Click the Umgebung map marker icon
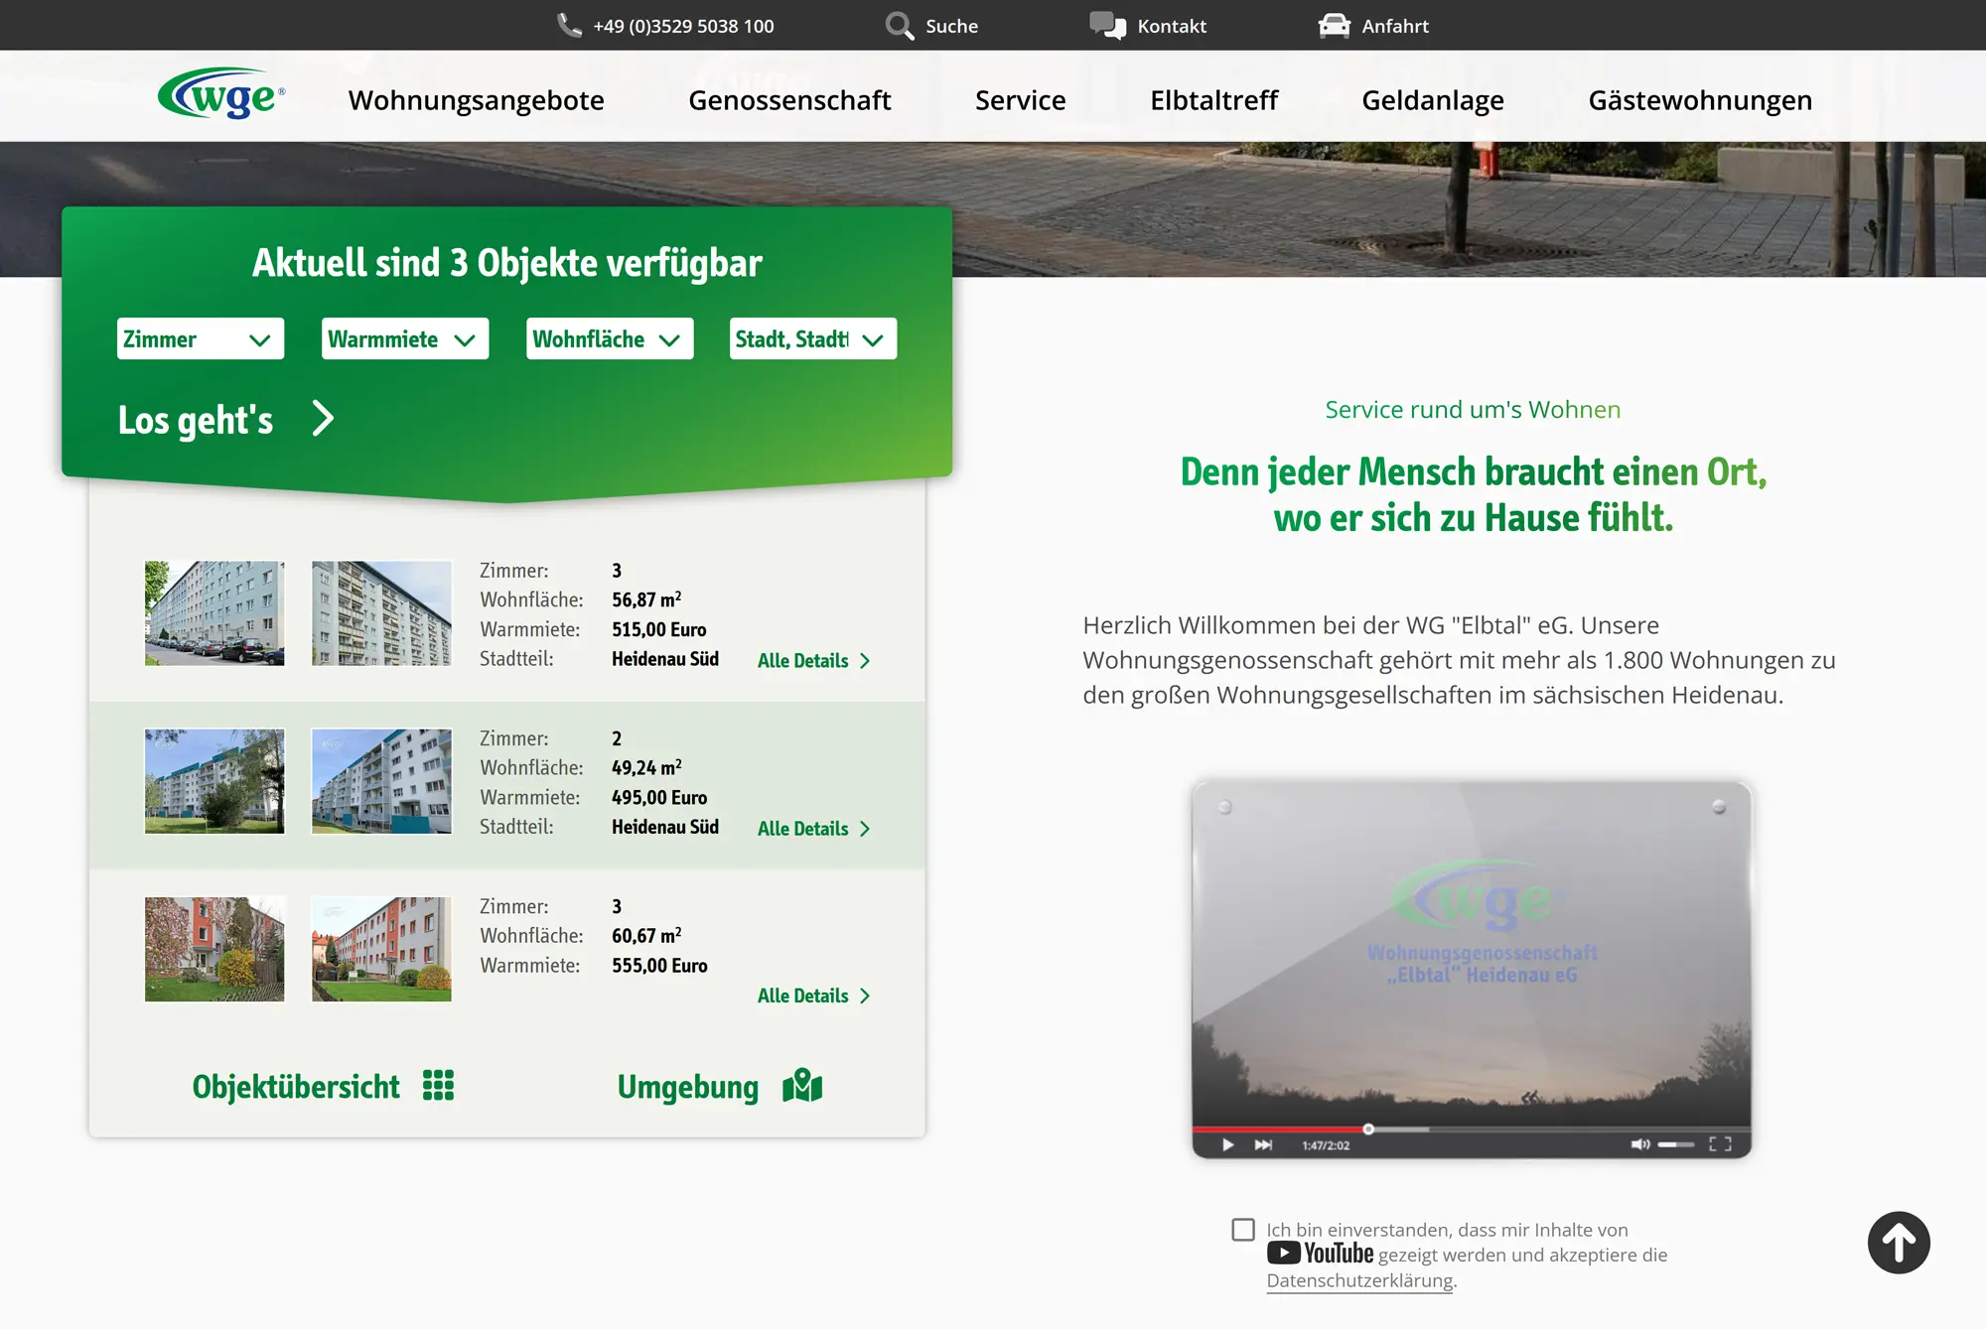 [x=802, y=1085]
